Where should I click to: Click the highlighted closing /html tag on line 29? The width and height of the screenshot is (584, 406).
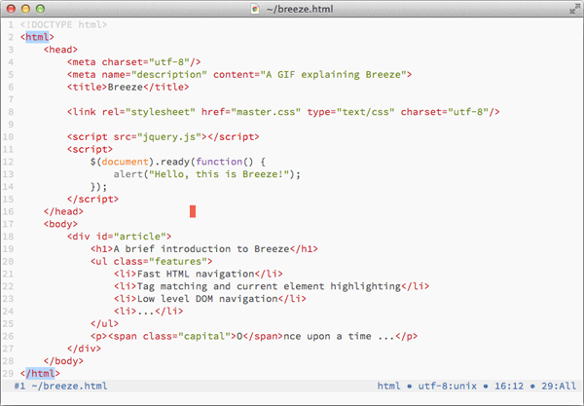tap(40, 373)
